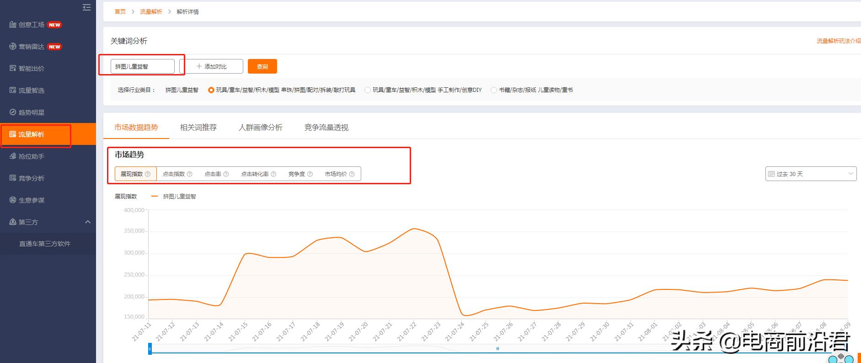
Task: Collapse the sidebar with the top menu icon
Action: click(86, 7)
